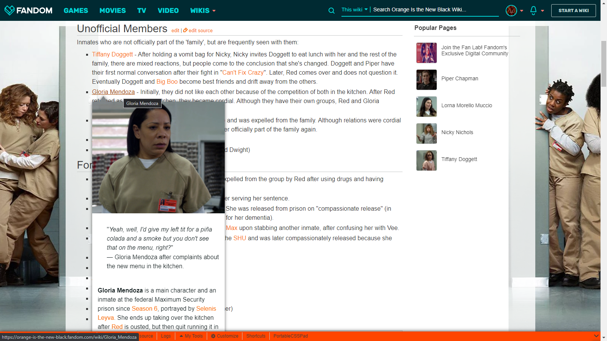607x341 pixels.
Task: Open the Can't Fix Crazy episode link
Action: [243, 73]
